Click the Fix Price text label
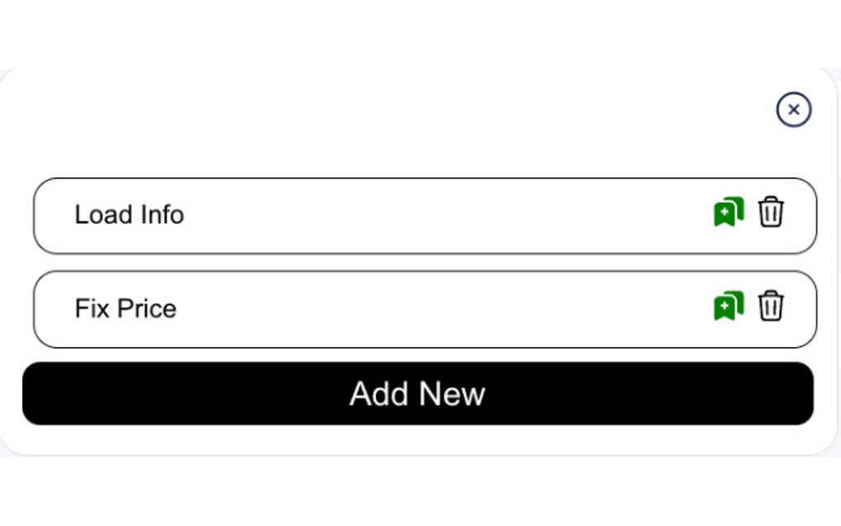 click(125, 308)
